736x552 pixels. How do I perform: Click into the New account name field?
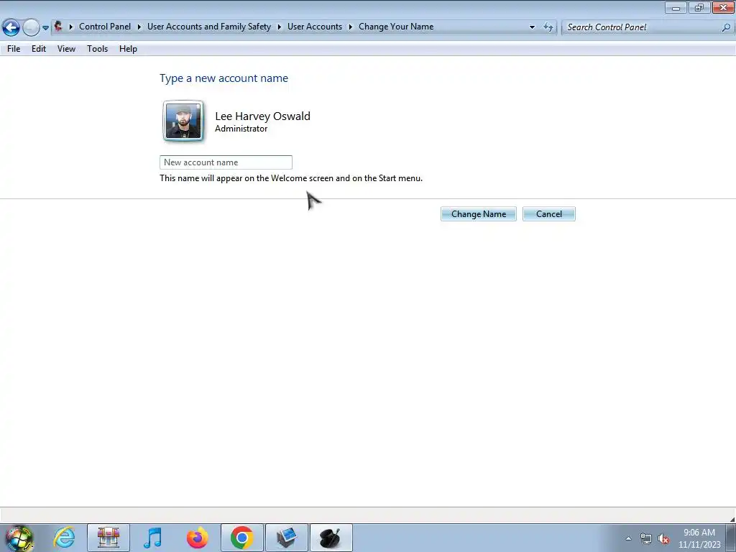pos(226,162)
